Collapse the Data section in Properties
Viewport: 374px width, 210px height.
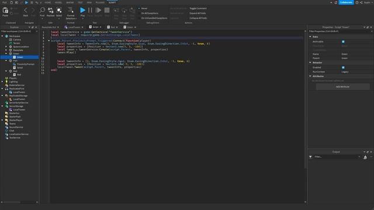[310, 37]
